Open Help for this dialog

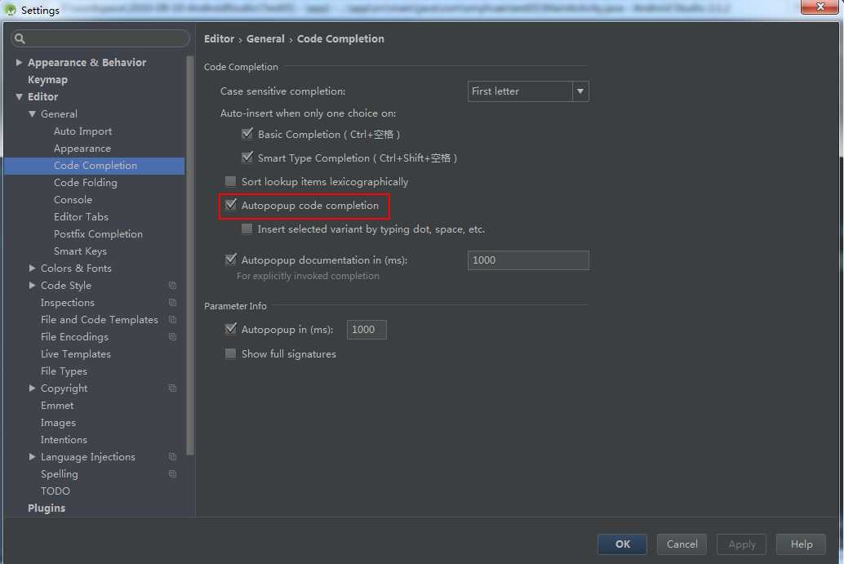coord(801,544)
